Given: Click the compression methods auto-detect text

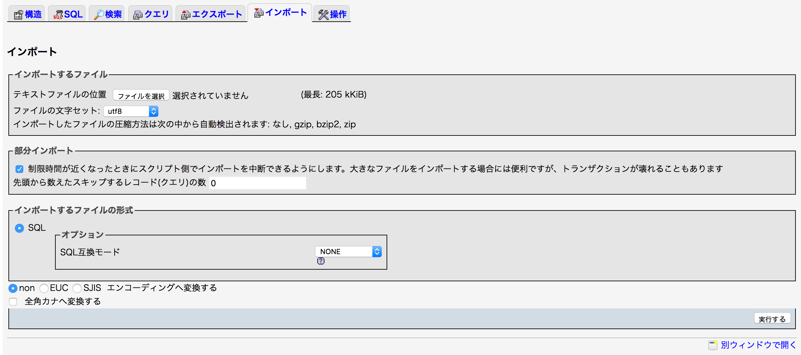Looking at the screenshot, I should [185, 124].
